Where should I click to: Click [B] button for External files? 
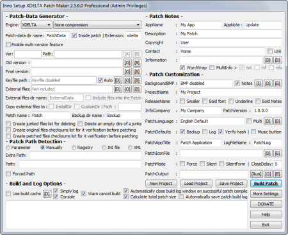coord(137,89)
